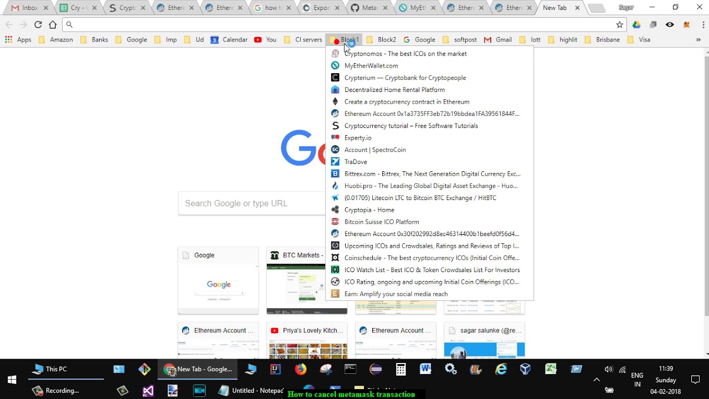Open the Gmail bookmark
Image resolution: width=709 pixels, height=399 pixels.
(x=497, y=40)
